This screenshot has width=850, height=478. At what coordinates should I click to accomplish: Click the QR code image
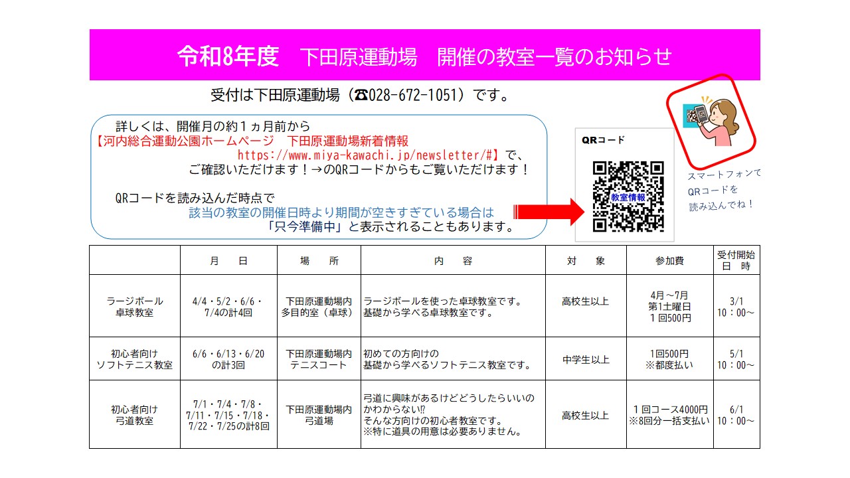point(628,197)
